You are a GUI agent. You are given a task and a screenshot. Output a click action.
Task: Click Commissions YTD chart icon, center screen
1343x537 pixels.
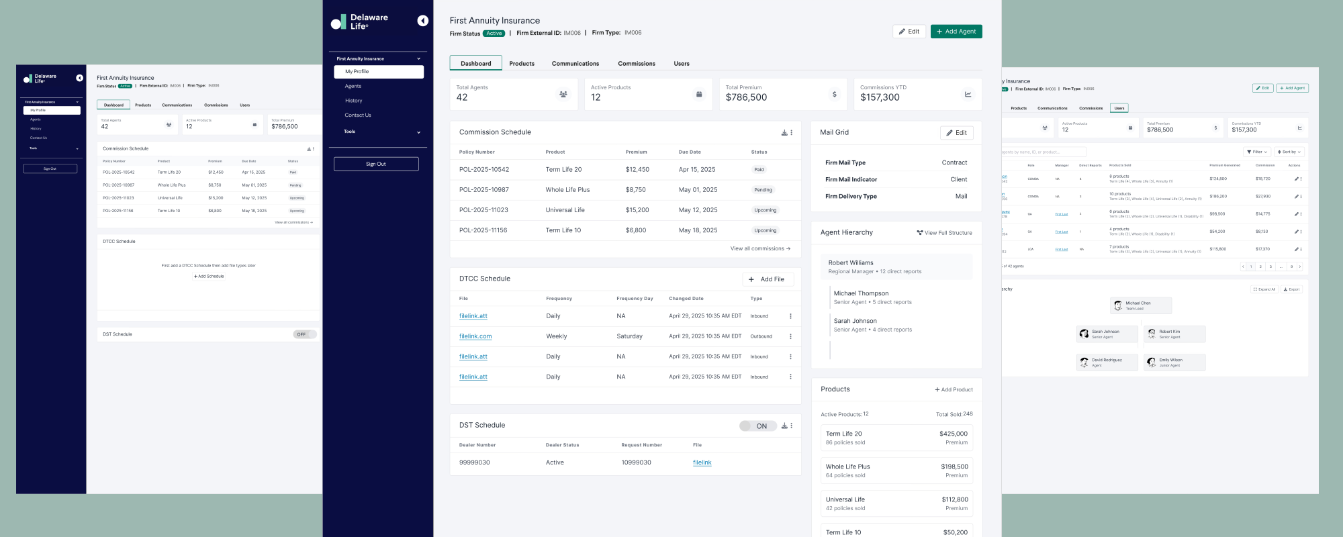click(x=968, y=95)
